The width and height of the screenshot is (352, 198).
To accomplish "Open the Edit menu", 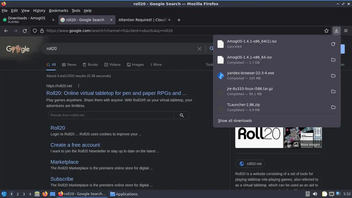I will [x=14, y=11].
